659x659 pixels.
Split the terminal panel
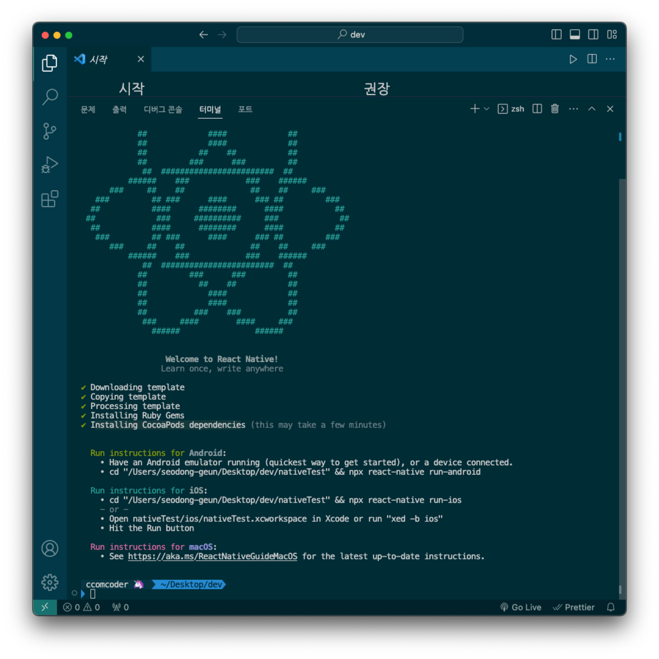[537, 109]
